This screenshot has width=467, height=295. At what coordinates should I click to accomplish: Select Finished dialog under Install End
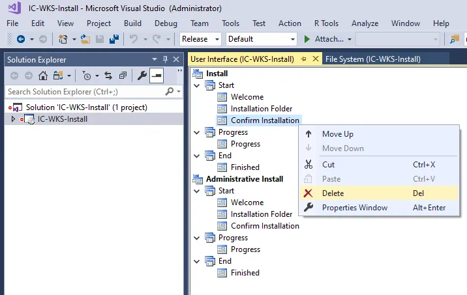(x=245, y=167)
